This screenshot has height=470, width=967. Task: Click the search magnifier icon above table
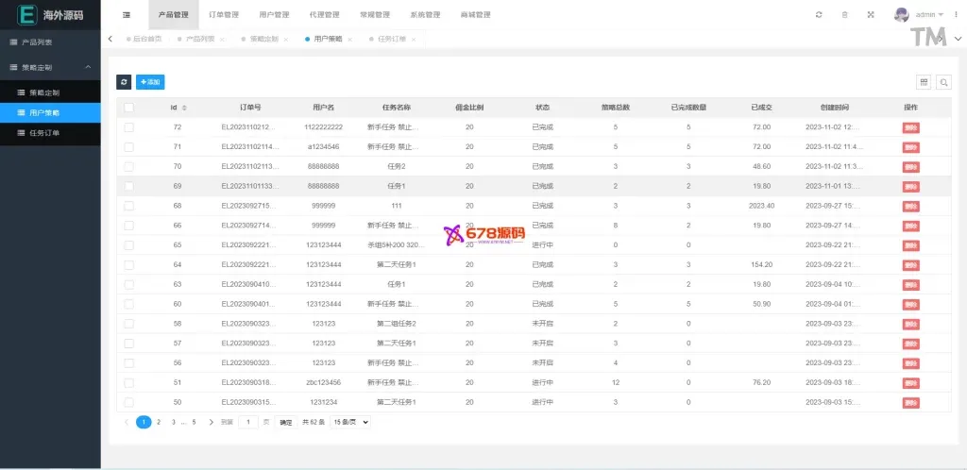pos(943,82)
